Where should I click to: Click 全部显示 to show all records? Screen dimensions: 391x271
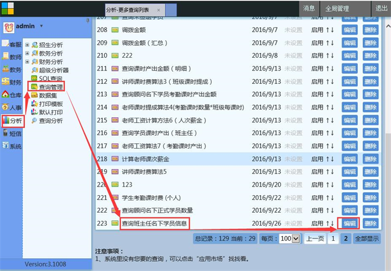point(367,238)
